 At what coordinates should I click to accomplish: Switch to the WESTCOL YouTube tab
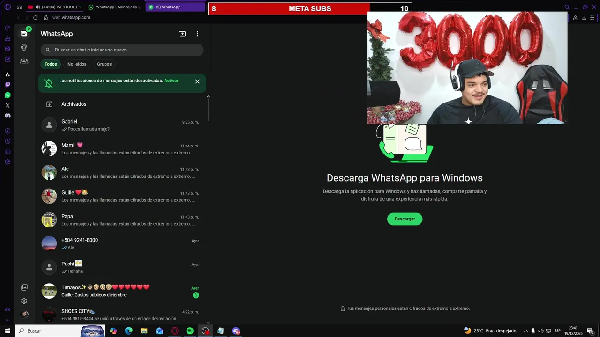point(54,7)
